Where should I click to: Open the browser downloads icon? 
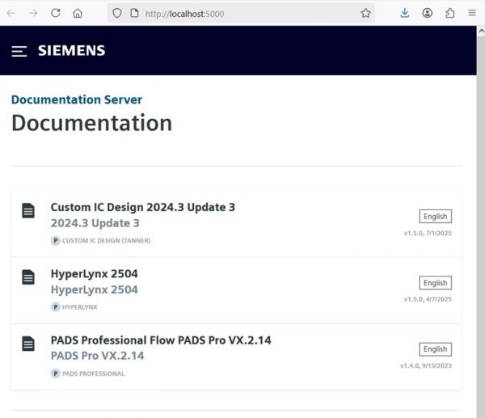tap(405, 13)
